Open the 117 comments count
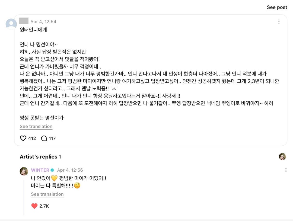This screenshot has width=293, height=221. [x=52, y=138]
